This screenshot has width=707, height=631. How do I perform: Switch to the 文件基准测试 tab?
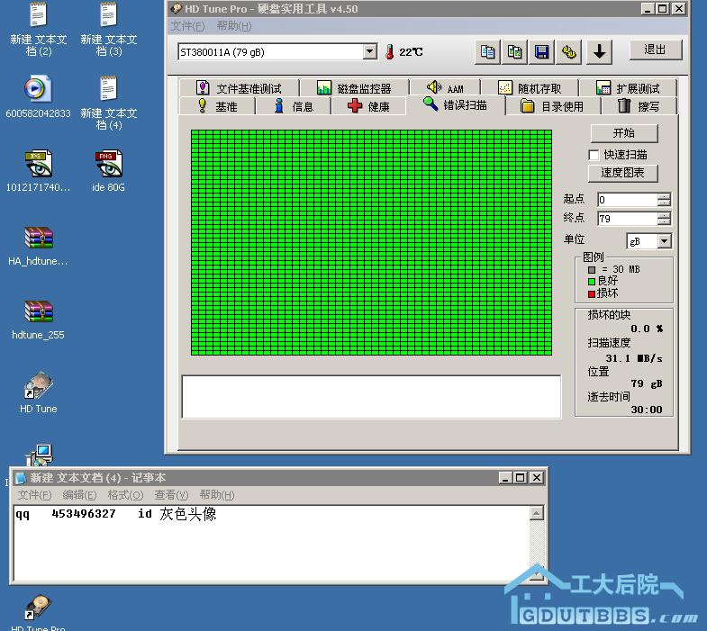[239, 88]
